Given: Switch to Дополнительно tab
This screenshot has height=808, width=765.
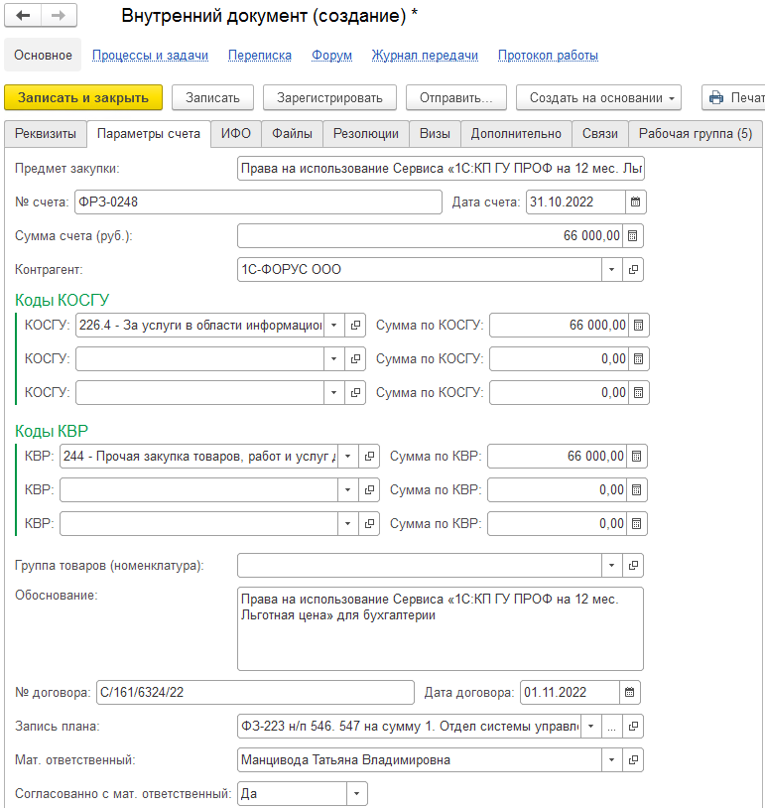Looking at the screenshot, I should [516, 134].
